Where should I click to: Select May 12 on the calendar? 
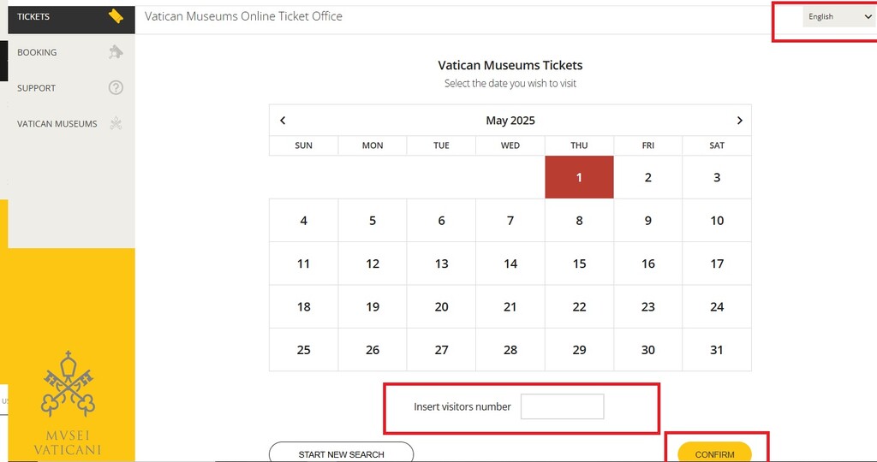coord(373,264)
